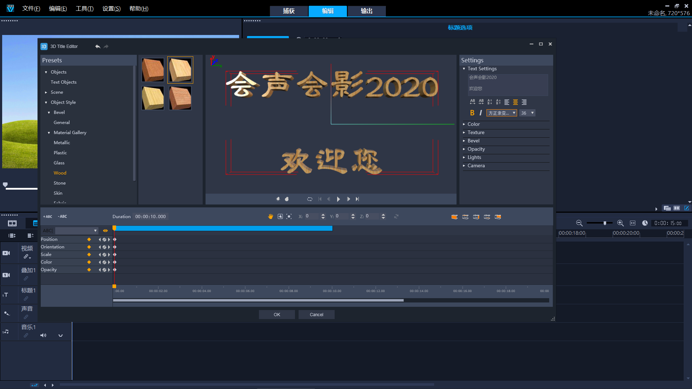Step to next frame in preview

click(x=348, y=199)
